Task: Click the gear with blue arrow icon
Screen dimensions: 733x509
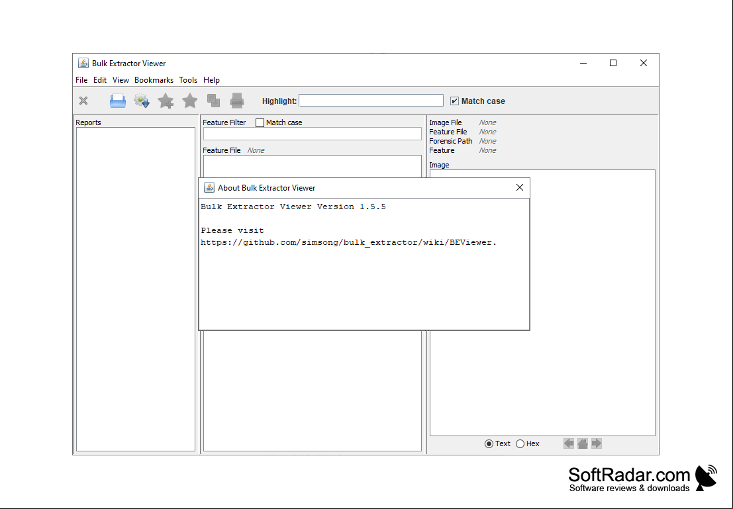Action: tap(142, 101)
